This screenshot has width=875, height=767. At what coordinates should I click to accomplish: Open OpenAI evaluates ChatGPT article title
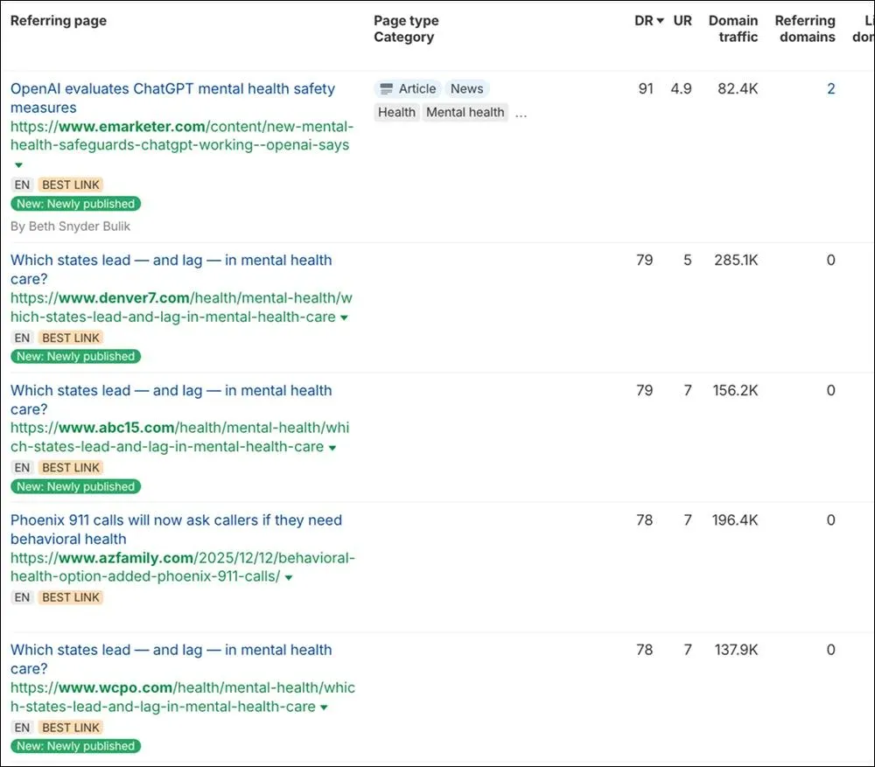(172, 98)
